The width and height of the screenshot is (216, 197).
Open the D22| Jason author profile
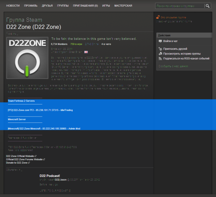(60, 180)
